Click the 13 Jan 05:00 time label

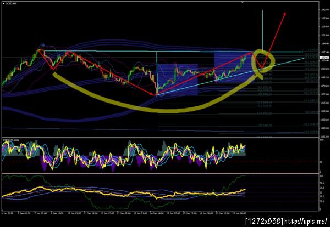[123, 213]
